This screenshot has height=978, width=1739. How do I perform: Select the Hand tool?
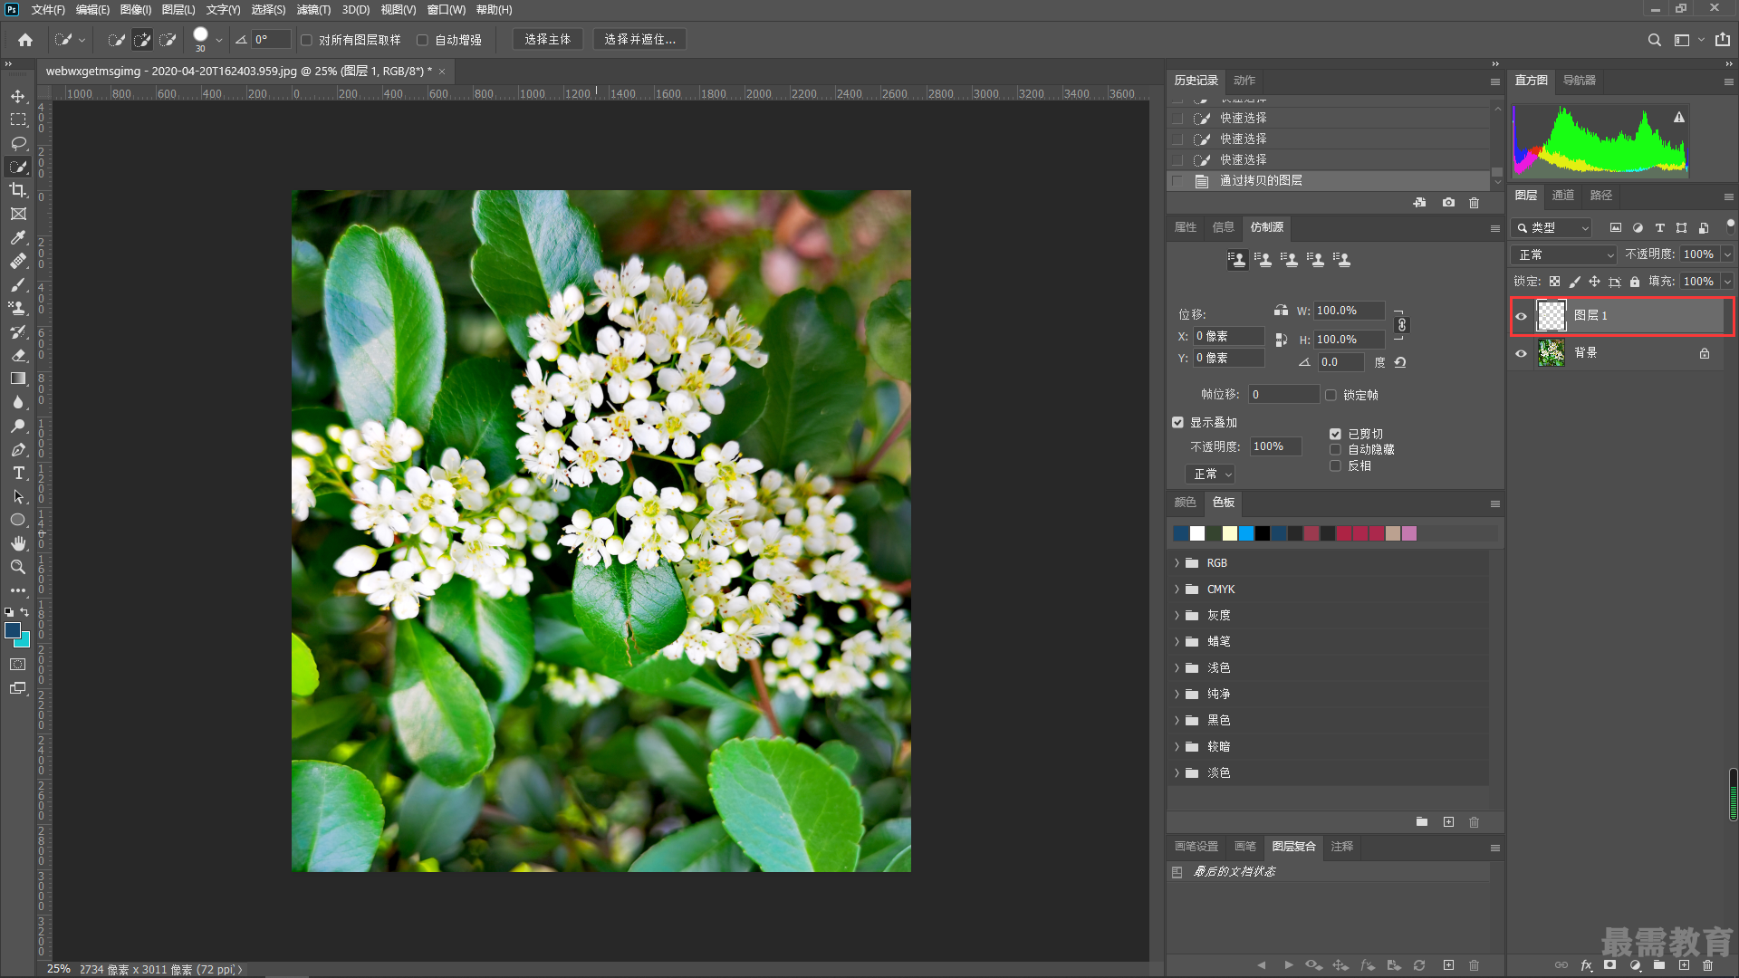(x=18, y=543)
